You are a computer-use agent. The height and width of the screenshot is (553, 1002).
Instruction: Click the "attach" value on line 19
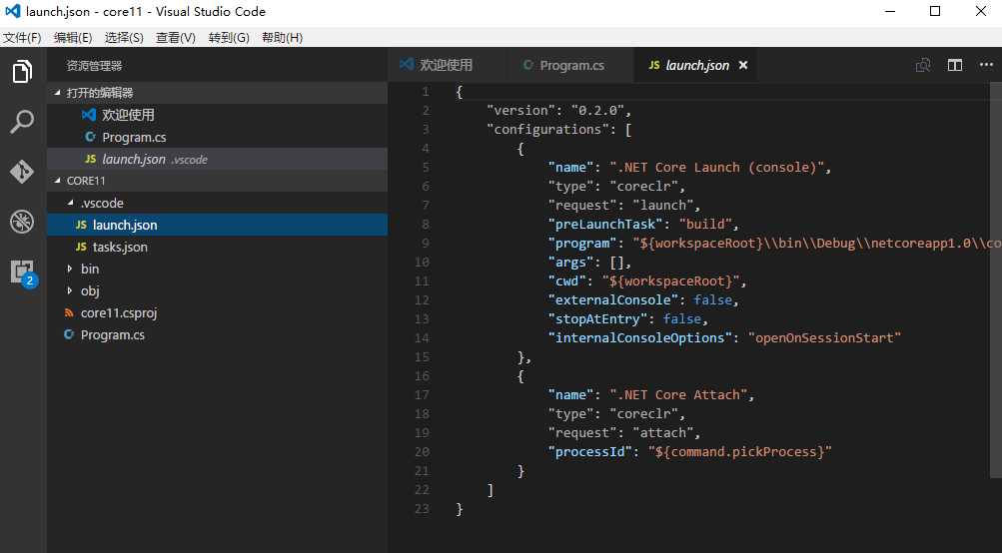point(662,433)
